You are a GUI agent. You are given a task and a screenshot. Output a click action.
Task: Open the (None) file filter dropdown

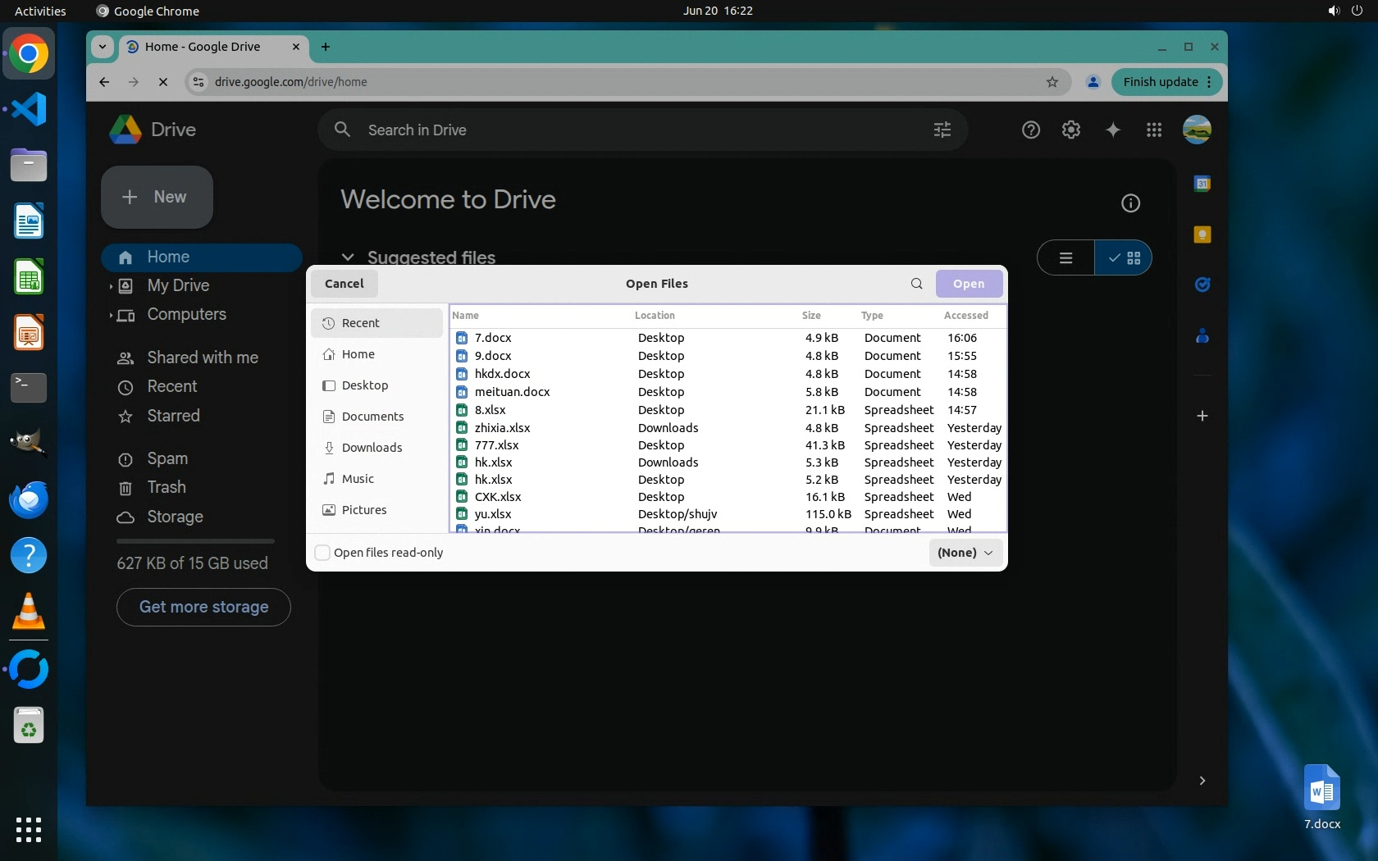coord(965,553)
